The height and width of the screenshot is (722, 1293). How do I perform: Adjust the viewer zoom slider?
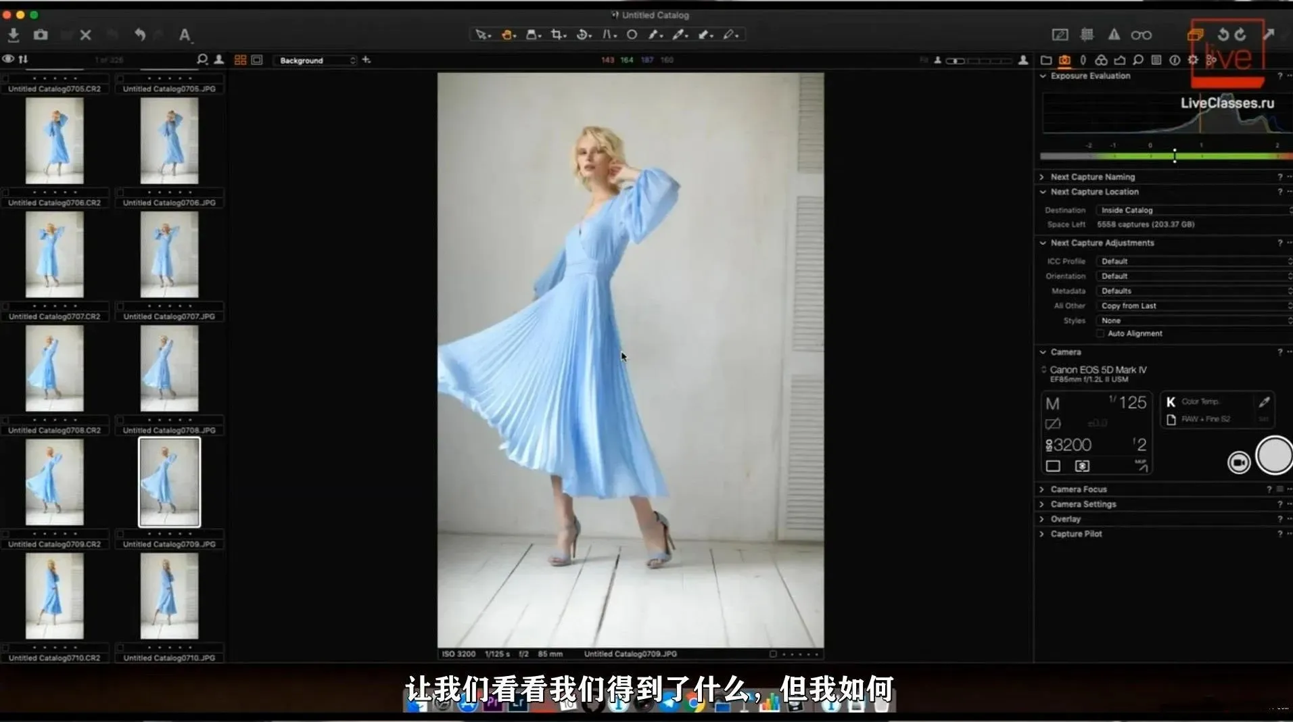(x=979, y=61)
